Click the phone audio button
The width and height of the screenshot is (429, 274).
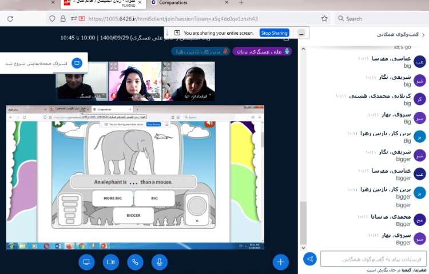[135, 262]
